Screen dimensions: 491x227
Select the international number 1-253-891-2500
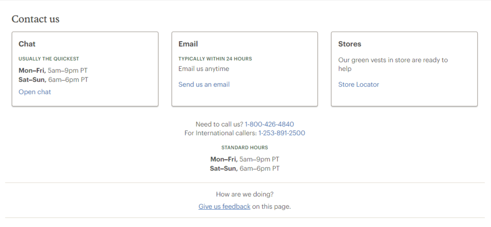coord(282,133)
